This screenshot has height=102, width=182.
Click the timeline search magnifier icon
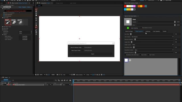[x=13, y=80]
